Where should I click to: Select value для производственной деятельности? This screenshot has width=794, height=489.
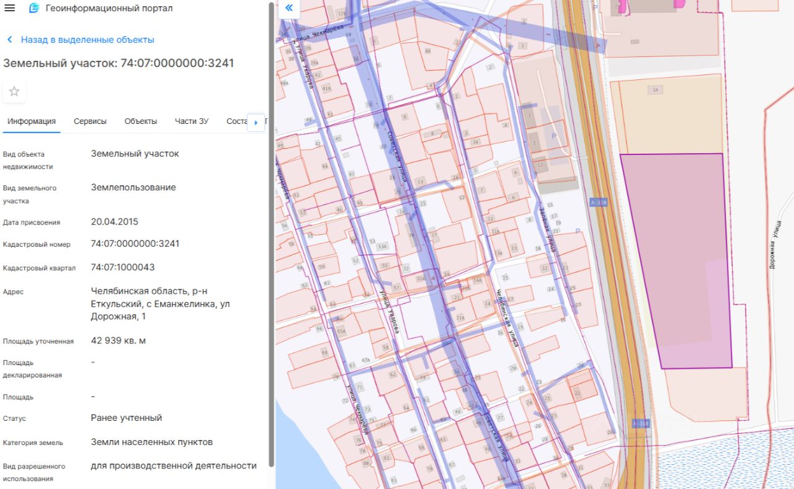(x=174, y=465)
